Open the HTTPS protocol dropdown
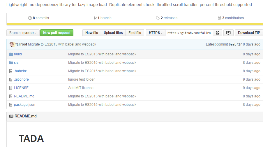 click(x=156, y=33)
